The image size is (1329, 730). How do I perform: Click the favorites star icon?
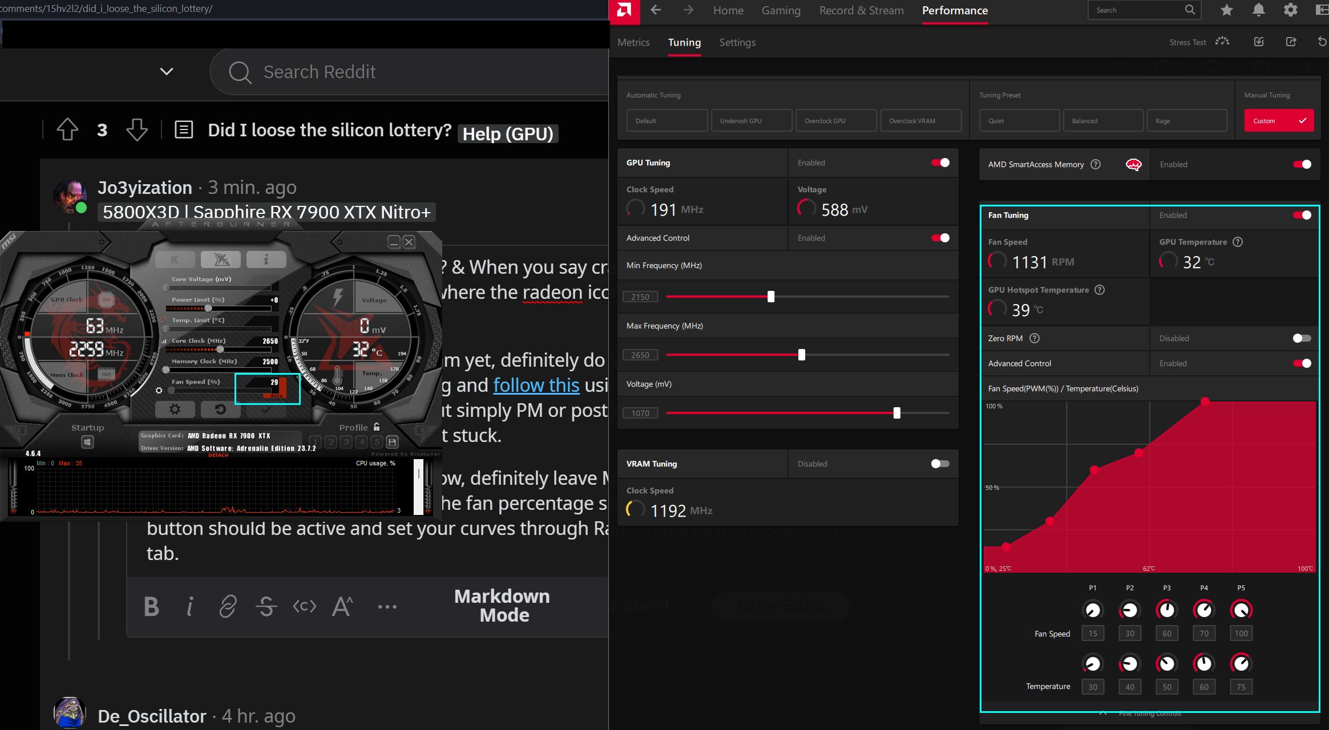pos(1226,10)
